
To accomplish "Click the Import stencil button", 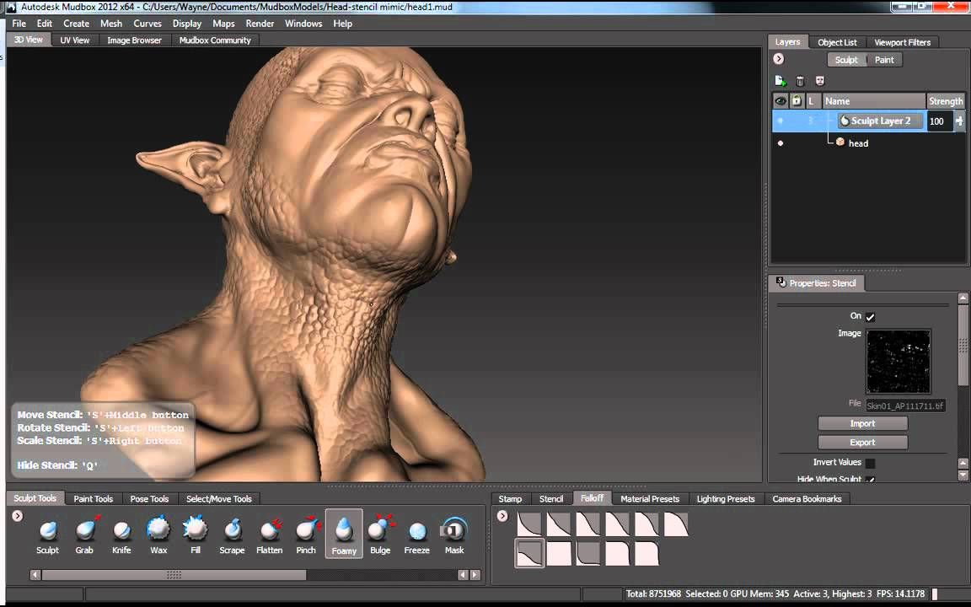I will (x=862, y=424).
